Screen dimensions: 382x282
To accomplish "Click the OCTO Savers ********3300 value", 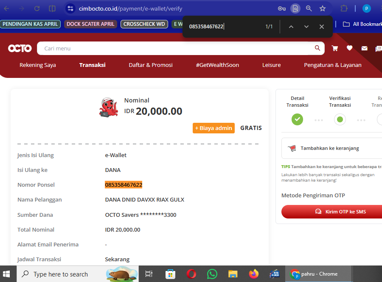I will (x=140, y=215).
